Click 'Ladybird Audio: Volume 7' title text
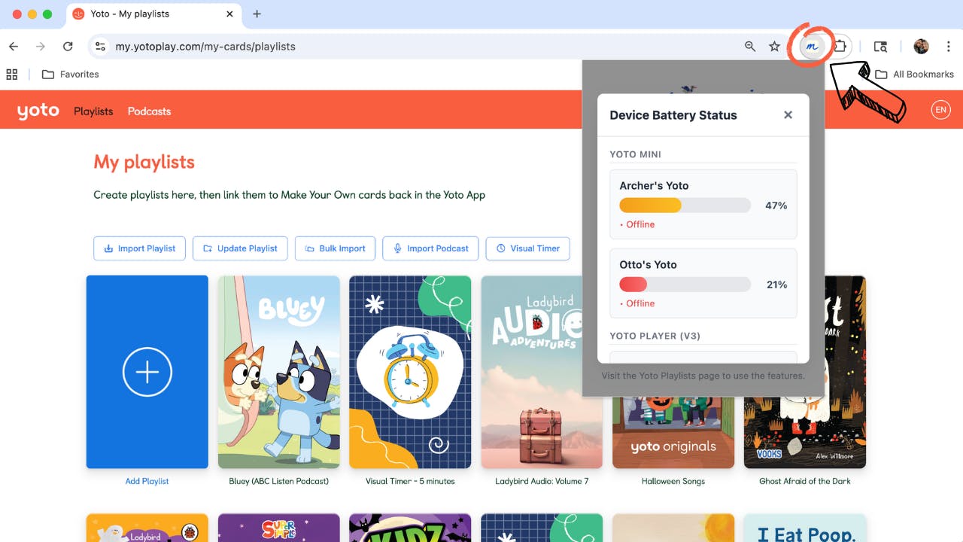 point(542,481)
